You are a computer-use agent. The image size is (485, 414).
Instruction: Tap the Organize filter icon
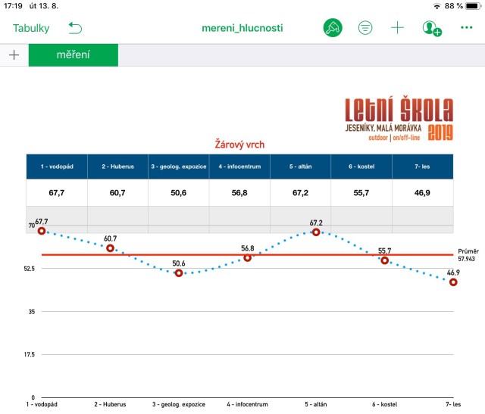[365, 28]
